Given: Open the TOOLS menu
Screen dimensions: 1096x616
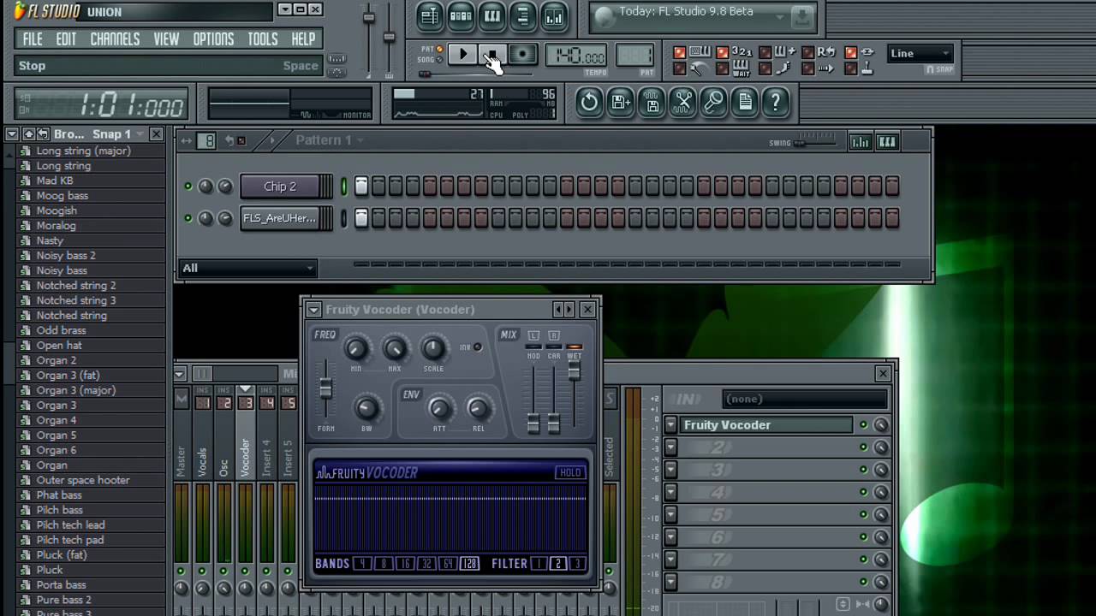Looking at the screenshot, I should click(263, 39).
